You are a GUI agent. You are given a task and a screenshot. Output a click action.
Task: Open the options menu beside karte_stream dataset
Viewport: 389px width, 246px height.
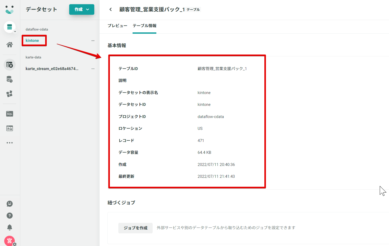pyautogui.click(x=93, y=69)
